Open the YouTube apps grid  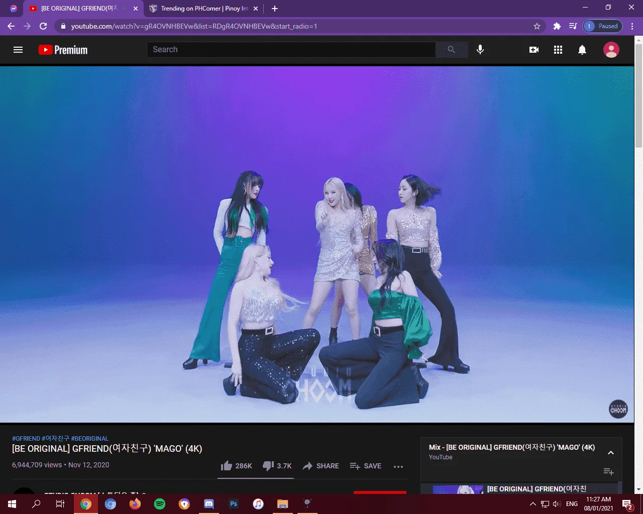558,50
